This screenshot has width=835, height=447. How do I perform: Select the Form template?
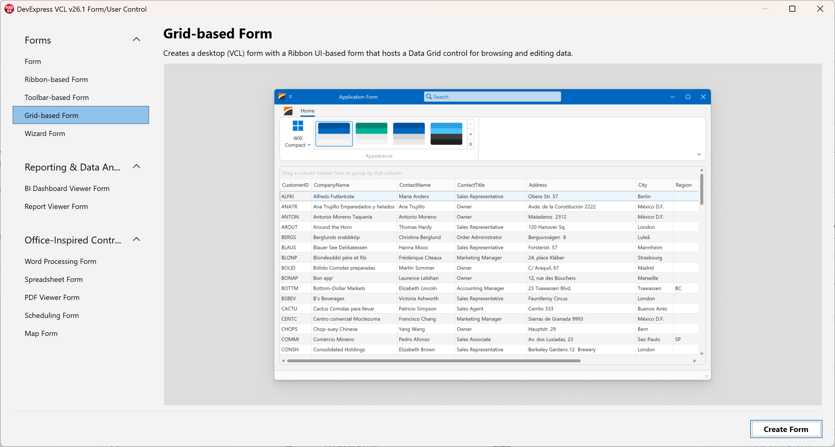33,61
